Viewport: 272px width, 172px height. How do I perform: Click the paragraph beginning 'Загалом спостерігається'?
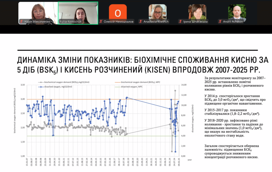pyautogui.click(x=230, y=151)
